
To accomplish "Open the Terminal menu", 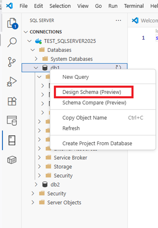I will pos(134,6).
